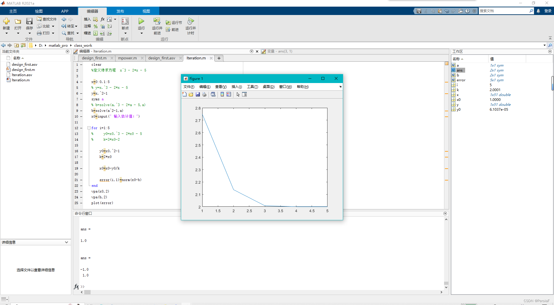Click the Run and Time (运行并计时) icon

pos(190,21)
